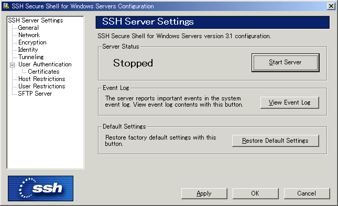Viewport: 338px width, 206px height.
Task: Select User Authentication tree item
Action: pos(45,64)
